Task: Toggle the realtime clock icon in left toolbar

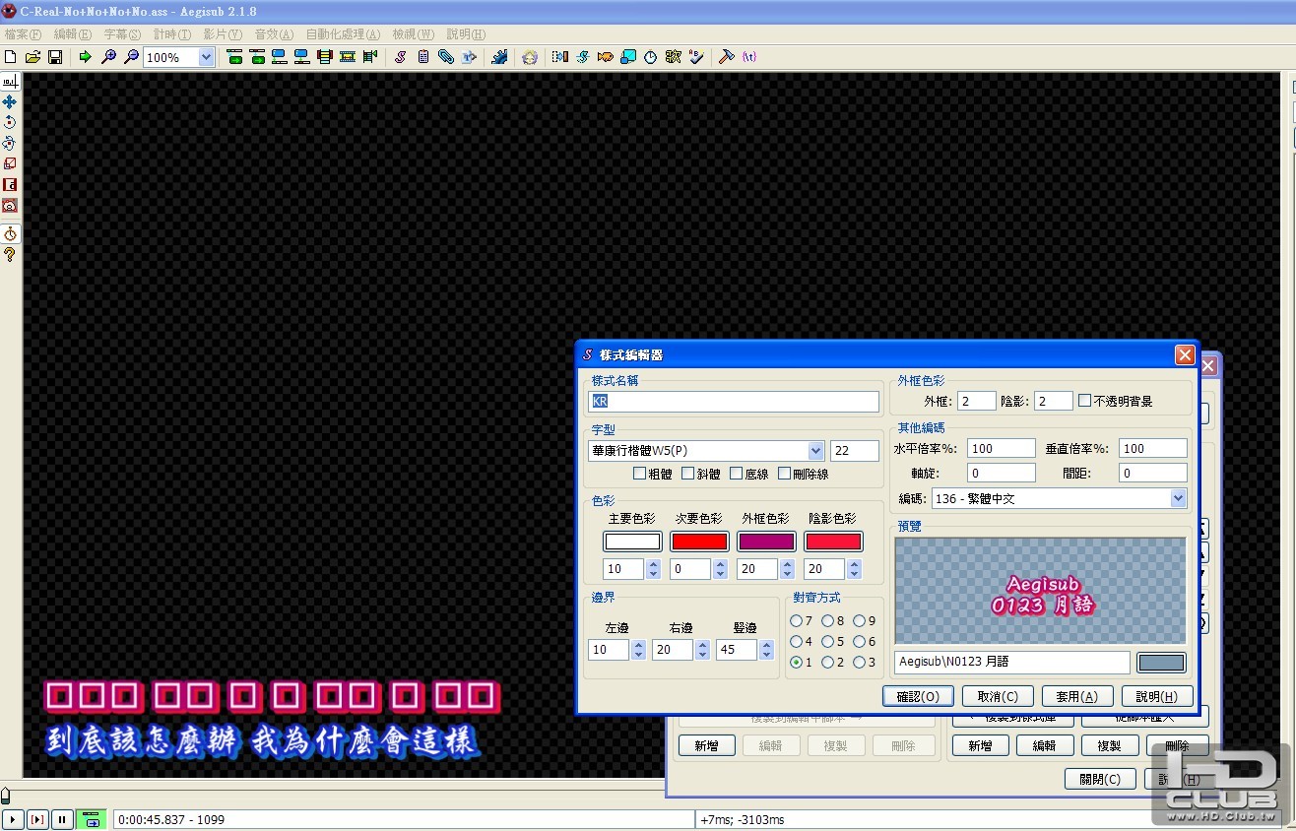Action: click(x=10, y=233)
